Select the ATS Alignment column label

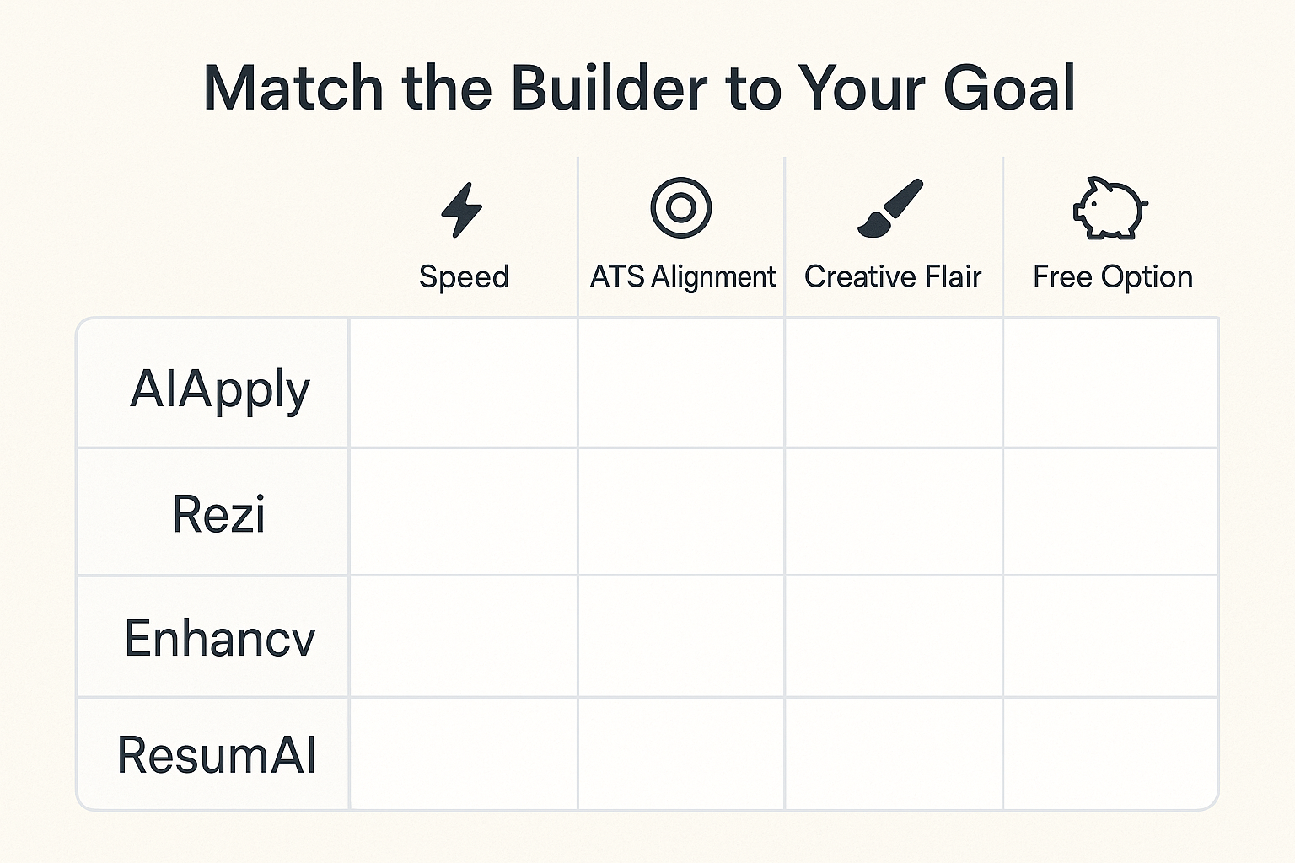(x=682, y=276)
